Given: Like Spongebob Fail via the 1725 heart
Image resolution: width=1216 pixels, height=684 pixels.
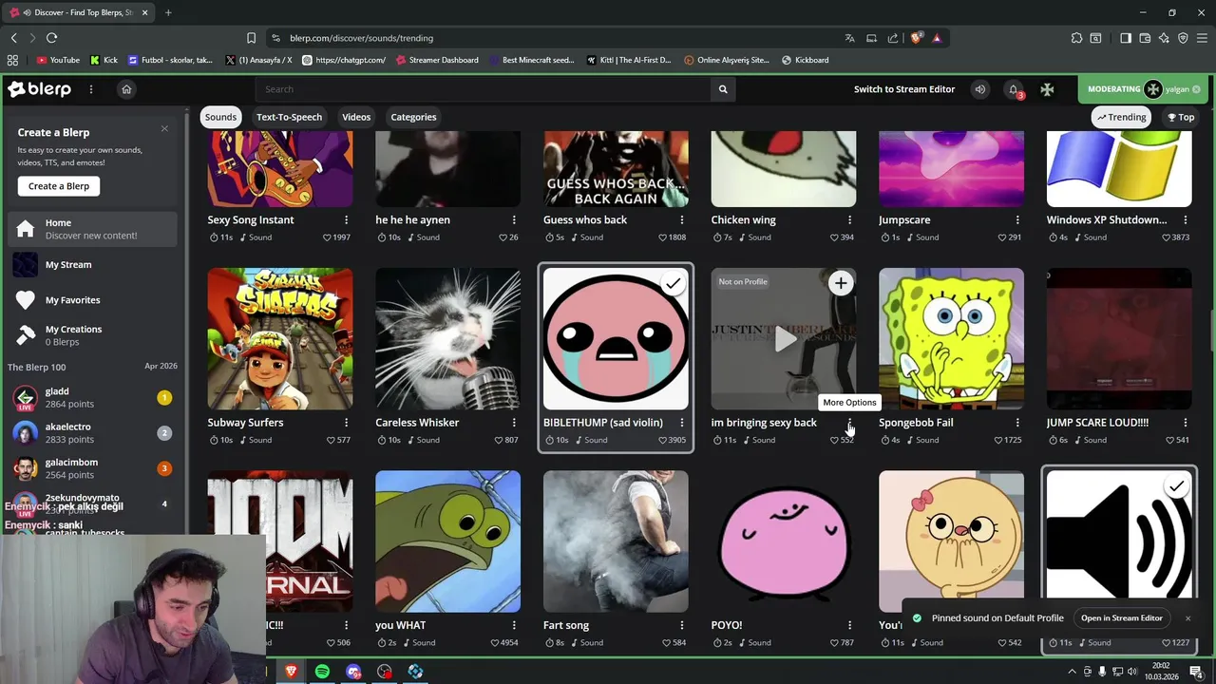Looking at the screenshot, I should [1008, 440].
